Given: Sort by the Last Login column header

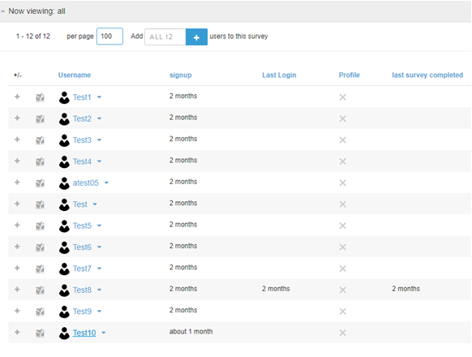Looking at the screenshot, I should coord(279,75).
